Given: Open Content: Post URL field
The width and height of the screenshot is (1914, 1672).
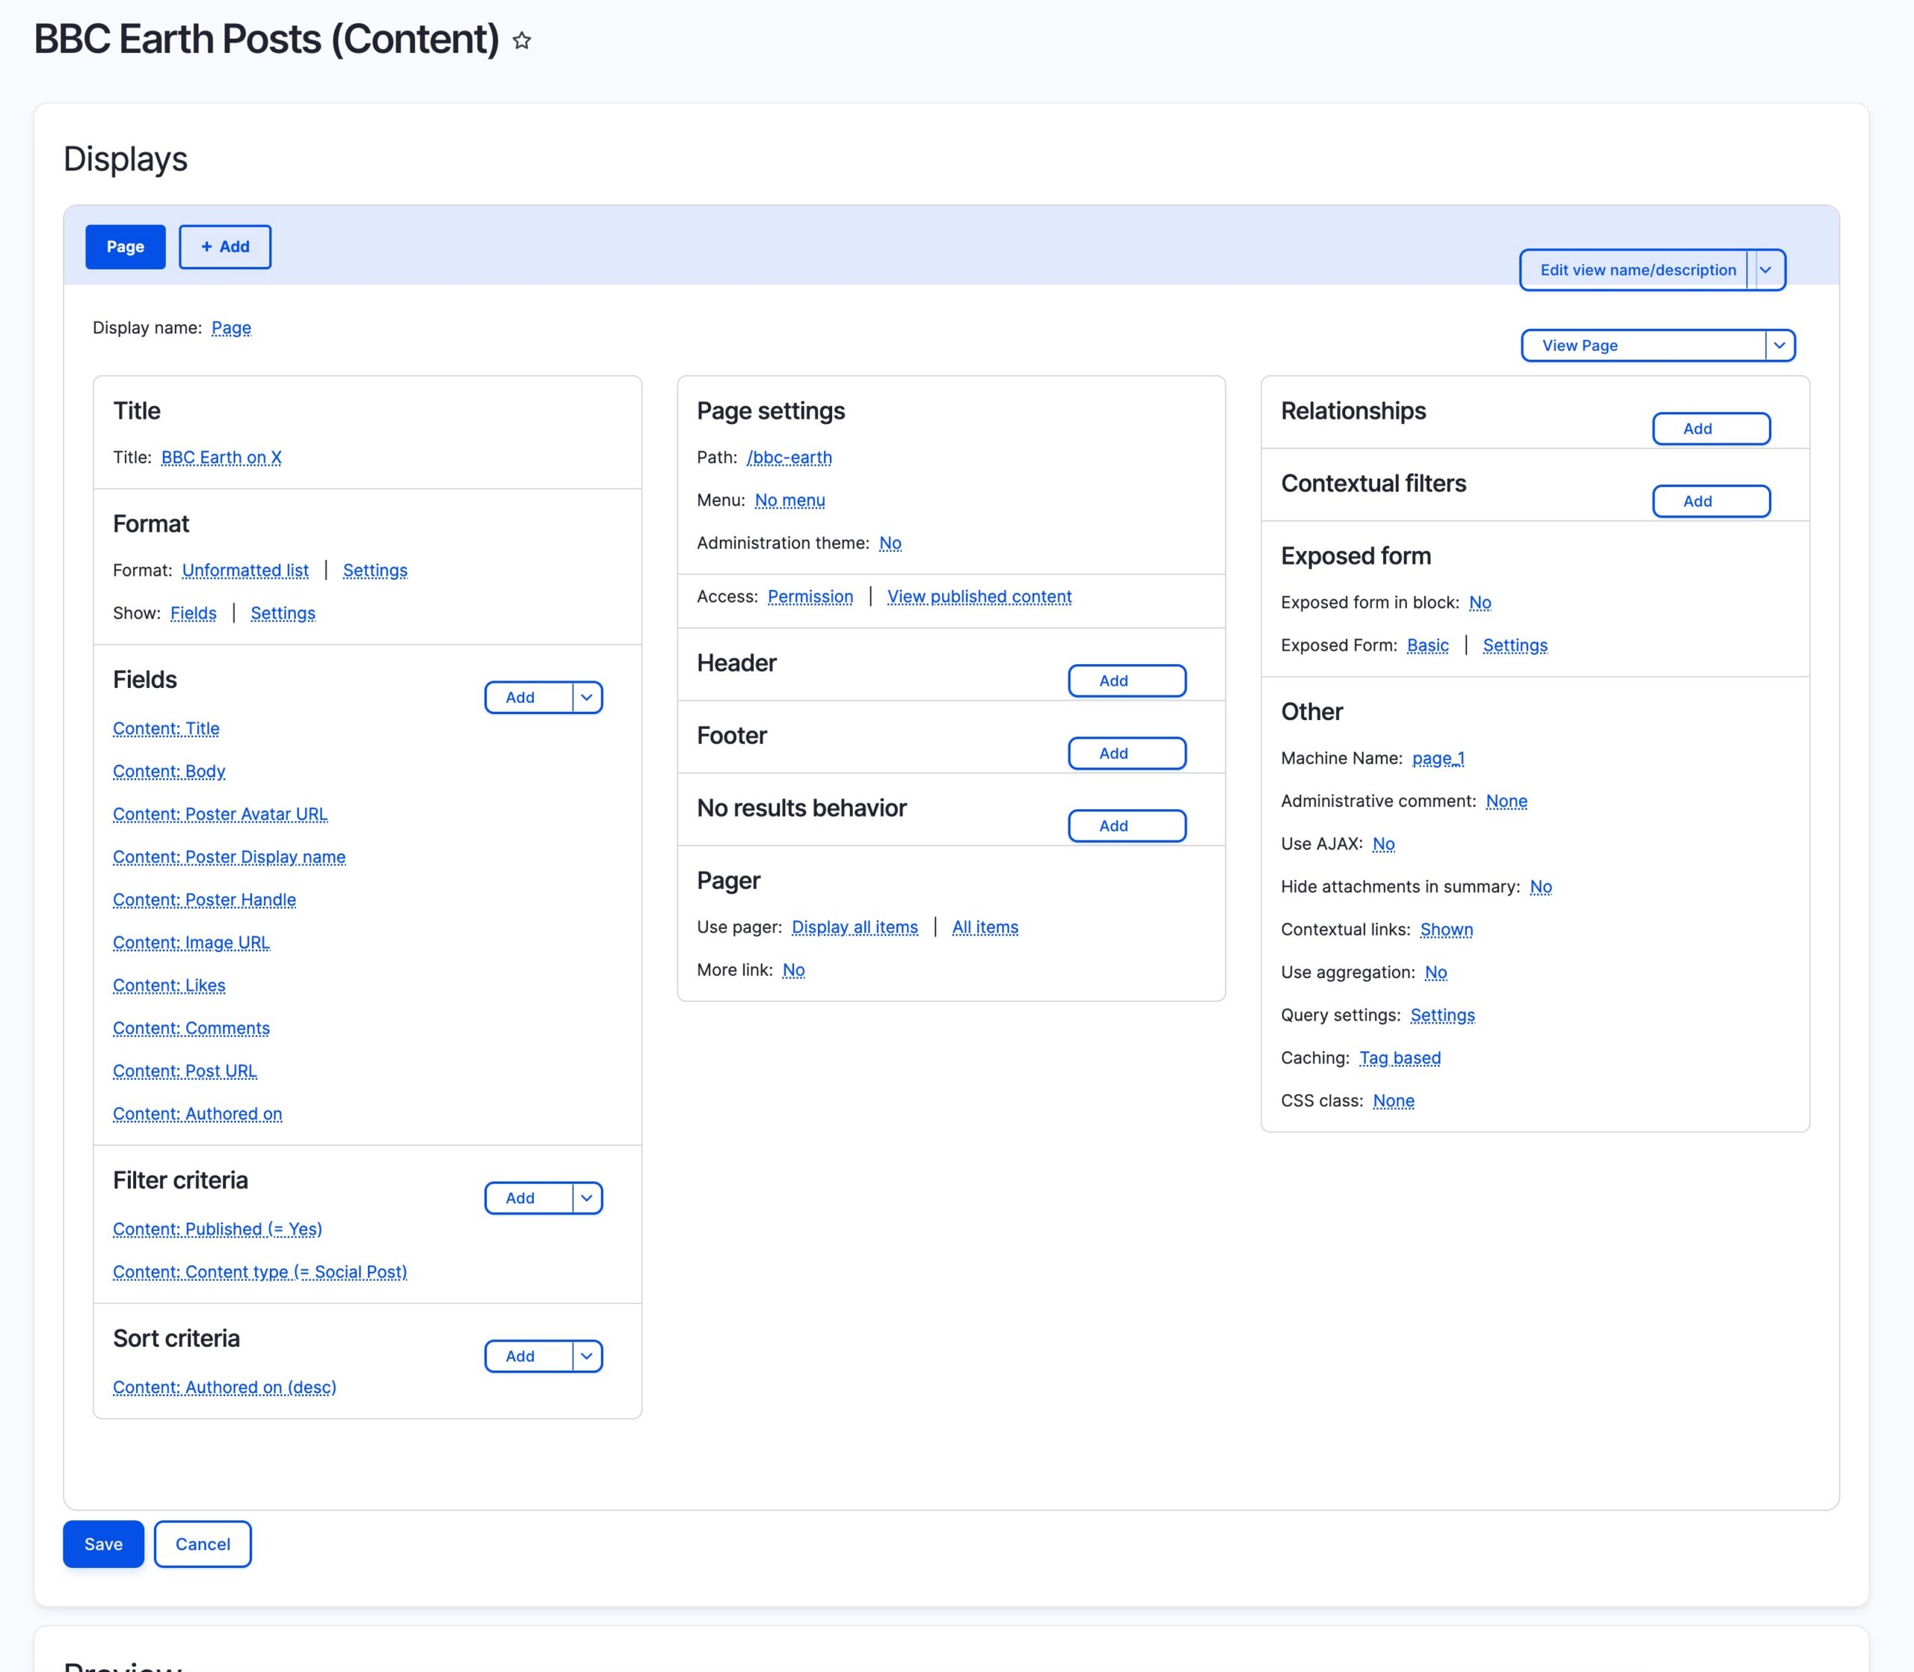Looking at the screenshot, I should click(185, 1072).
